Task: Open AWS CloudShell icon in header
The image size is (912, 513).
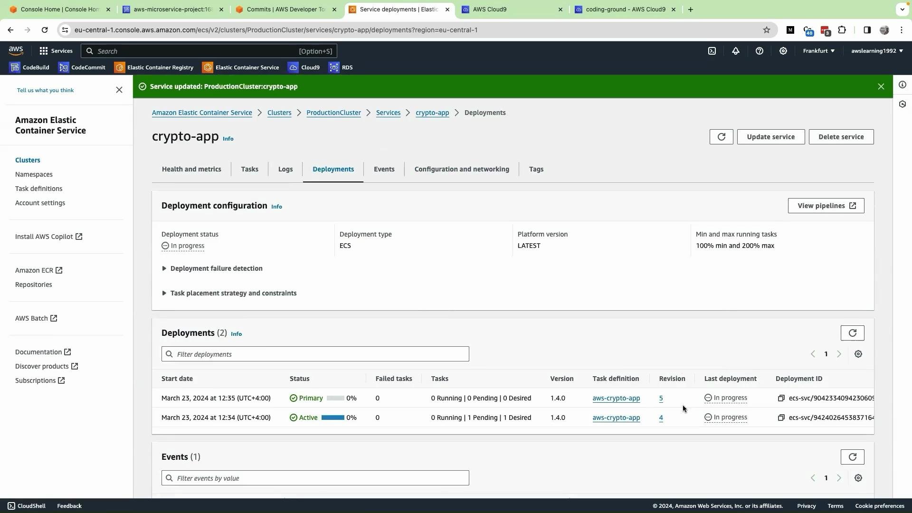Action: coord(712,51)
